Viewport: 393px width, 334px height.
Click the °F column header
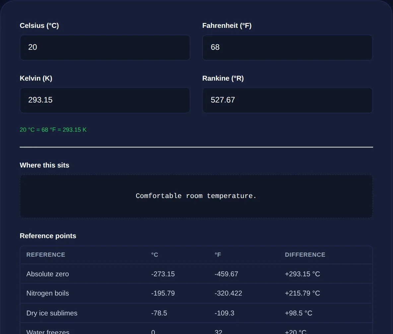[x=218, y=255]
